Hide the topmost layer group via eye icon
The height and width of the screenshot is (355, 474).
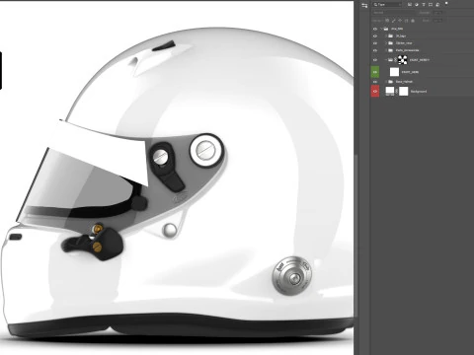tap(375, 29)
